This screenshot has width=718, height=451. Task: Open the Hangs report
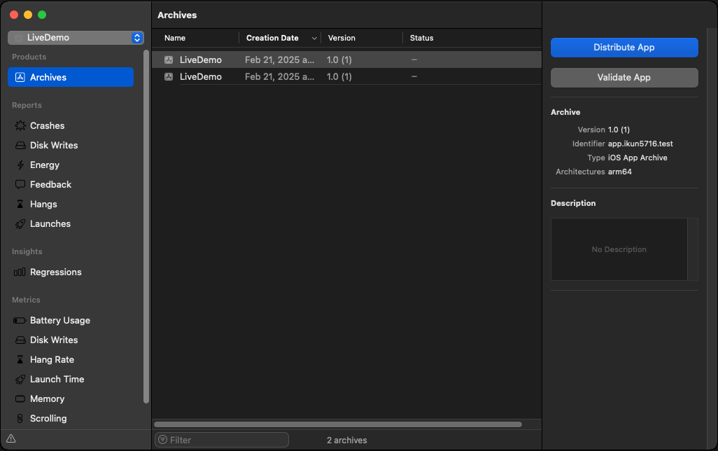click(x=43, y=204)
